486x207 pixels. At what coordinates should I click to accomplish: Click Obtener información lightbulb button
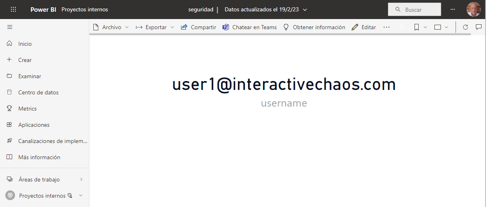coord(314,27)
